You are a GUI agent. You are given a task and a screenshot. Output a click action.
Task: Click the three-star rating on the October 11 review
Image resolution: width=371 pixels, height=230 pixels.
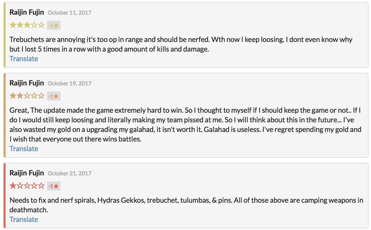(x=27, y=25)
